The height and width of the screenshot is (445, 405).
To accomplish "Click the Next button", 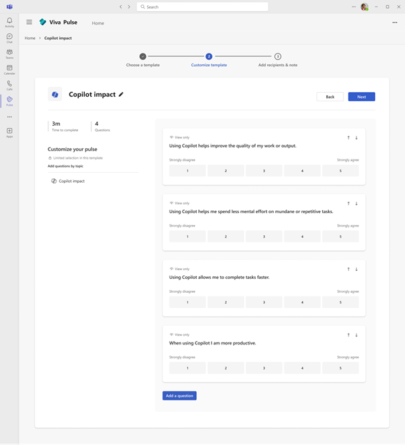I will pos(361,97).
